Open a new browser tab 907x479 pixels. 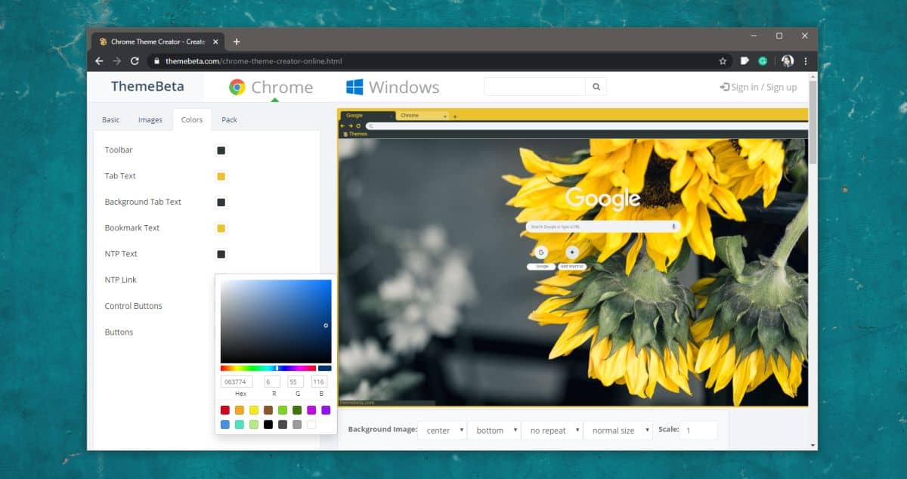(x=237, y=42)
